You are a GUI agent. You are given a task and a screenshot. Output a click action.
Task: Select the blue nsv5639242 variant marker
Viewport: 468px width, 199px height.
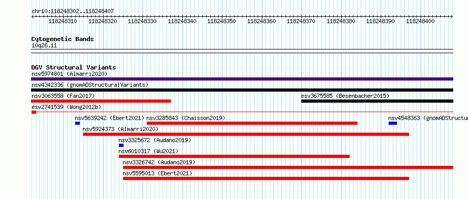click(78, 123)
